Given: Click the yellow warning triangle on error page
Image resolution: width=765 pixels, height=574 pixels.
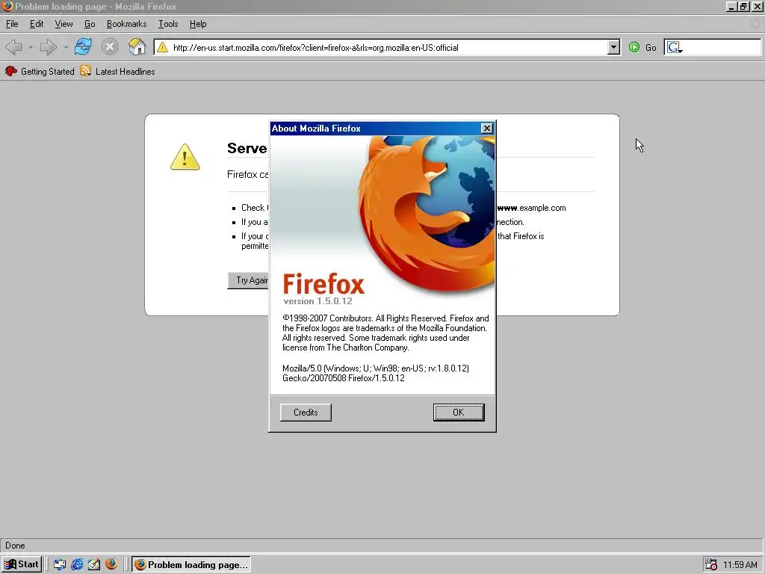Looking at the screenshot, I should [185, 157].
